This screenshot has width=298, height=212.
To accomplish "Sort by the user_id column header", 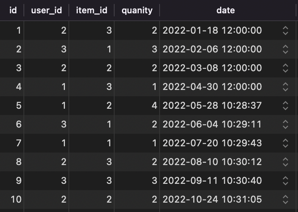I will click(47, 11).
